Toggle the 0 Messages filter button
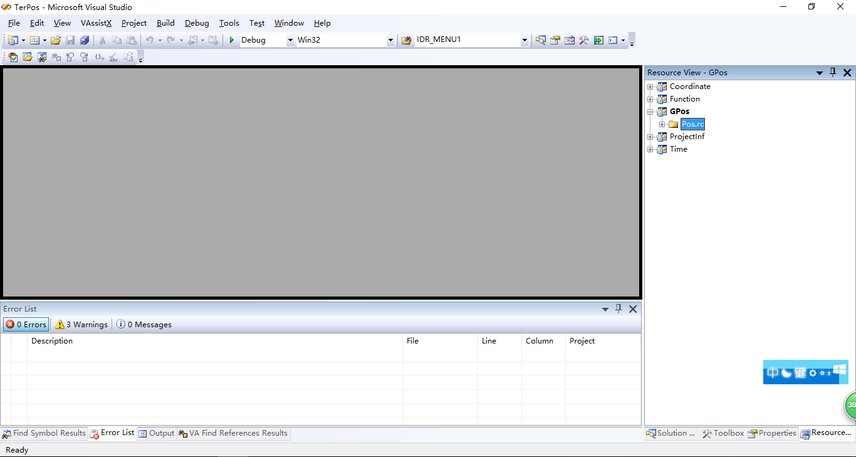This screenshot has height=457, width=856. tap(144, 325)
